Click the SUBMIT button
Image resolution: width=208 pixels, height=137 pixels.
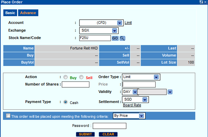coord(85,134)
